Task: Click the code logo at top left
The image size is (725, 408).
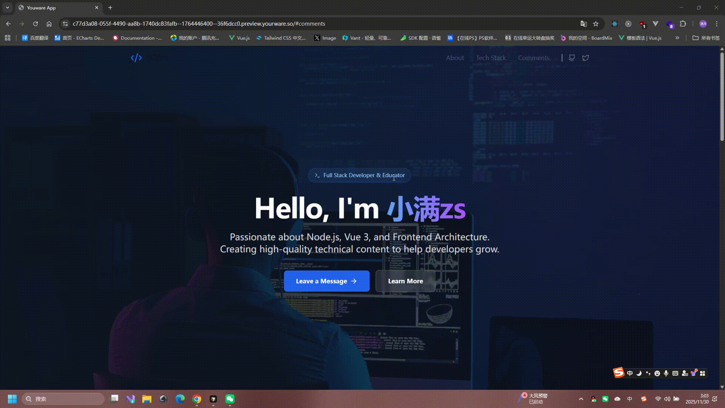Action: coord(136,57)
